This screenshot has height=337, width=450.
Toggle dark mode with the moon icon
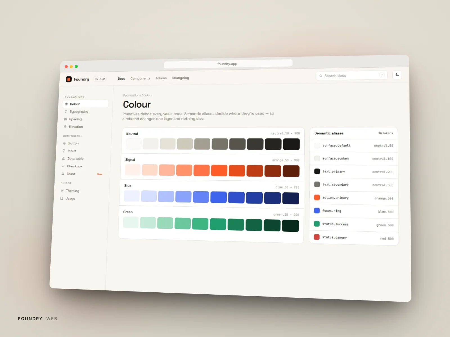[x=397, y=75]
